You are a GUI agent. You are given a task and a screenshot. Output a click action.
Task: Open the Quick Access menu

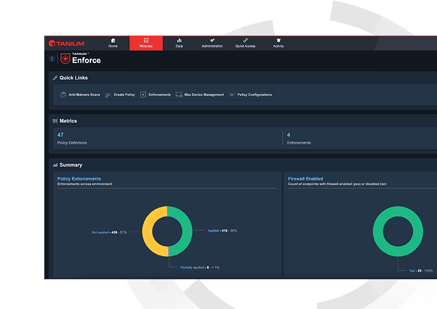coord(245,43)
